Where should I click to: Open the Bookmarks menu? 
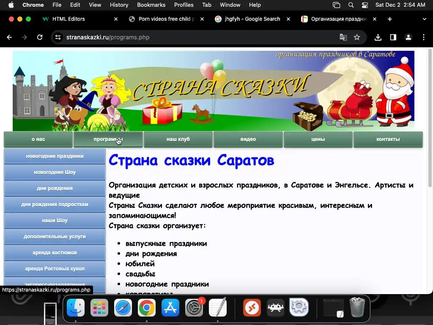coord(151,5)
